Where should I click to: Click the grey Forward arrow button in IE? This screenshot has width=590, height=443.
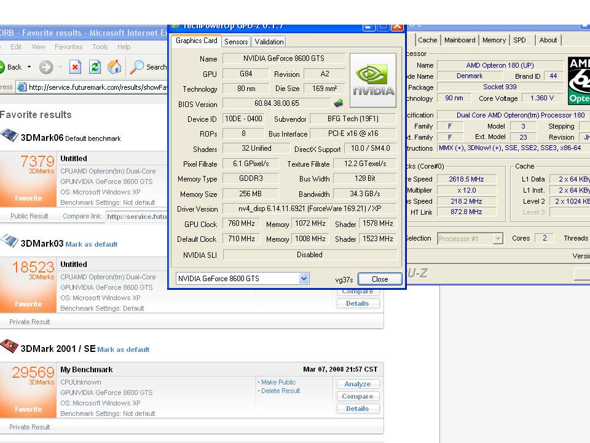pos(46,67)
